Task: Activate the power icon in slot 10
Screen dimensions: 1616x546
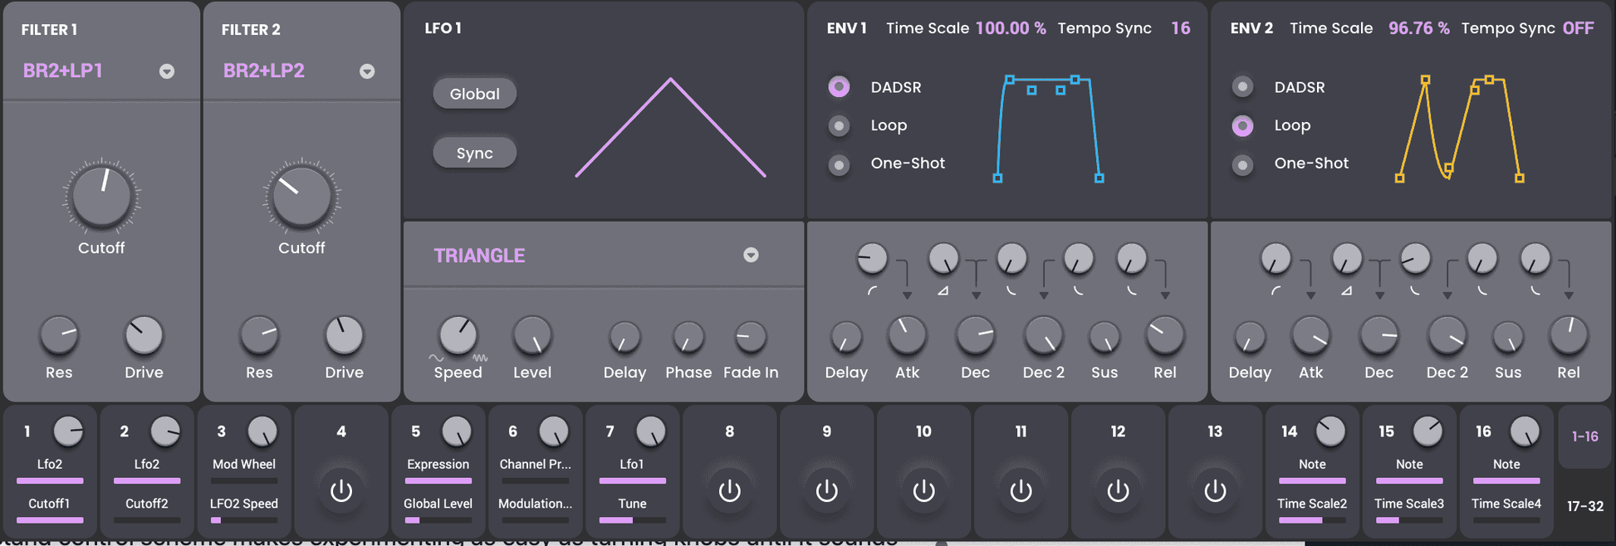Action: (x=923, y=491)
